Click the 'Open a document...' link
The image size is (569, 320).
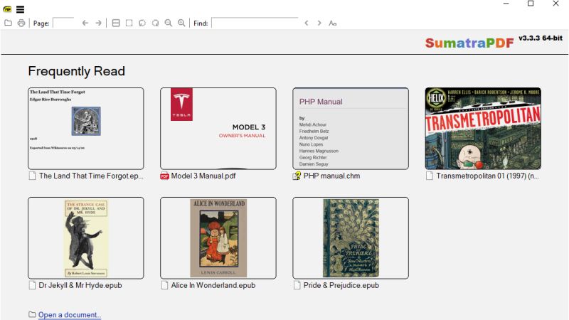(70, 314)
